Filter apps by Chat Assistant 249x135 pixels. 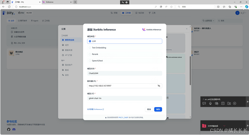pos(22,21)
